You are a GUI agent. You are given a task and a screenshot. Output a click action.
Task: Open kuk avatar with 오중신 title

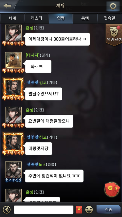(13, 170)
